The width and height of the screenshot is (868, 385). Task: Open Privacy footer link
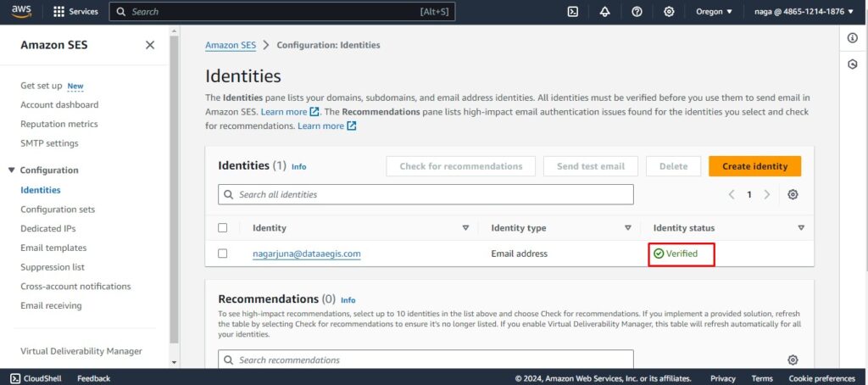tap(723, 378)
